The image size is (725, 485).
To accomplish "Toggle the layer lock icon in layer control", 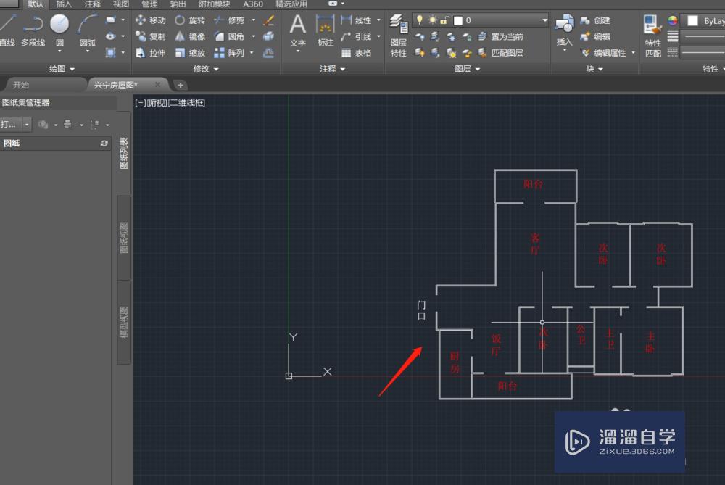I will pos(443,20).
